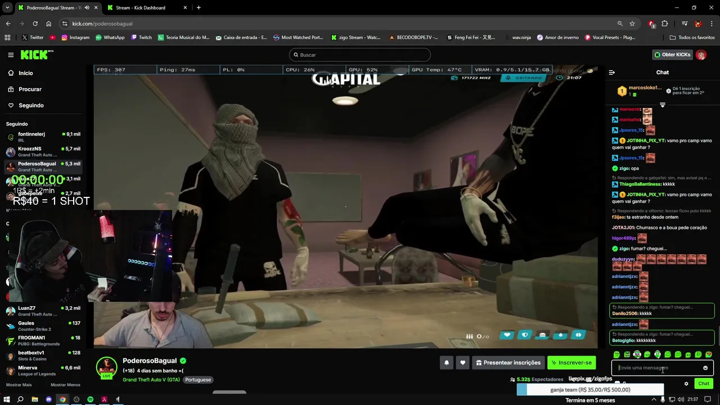Follow channel with the heart button
This screenshot has width=720, height=405.
pos(462,363)
